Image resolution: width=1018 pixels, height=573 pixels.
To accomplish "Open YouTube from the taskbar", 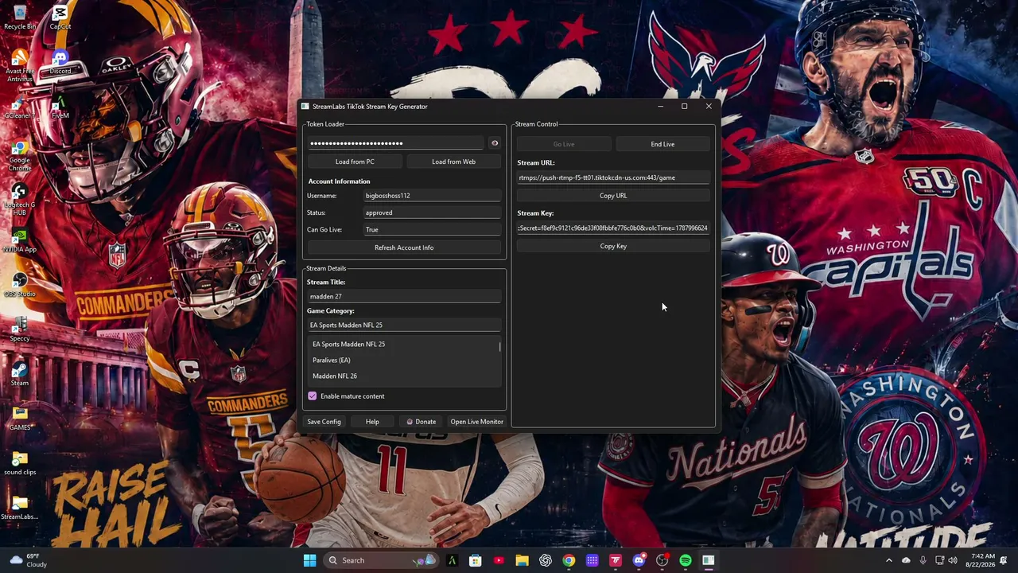I will pos(499,560).
